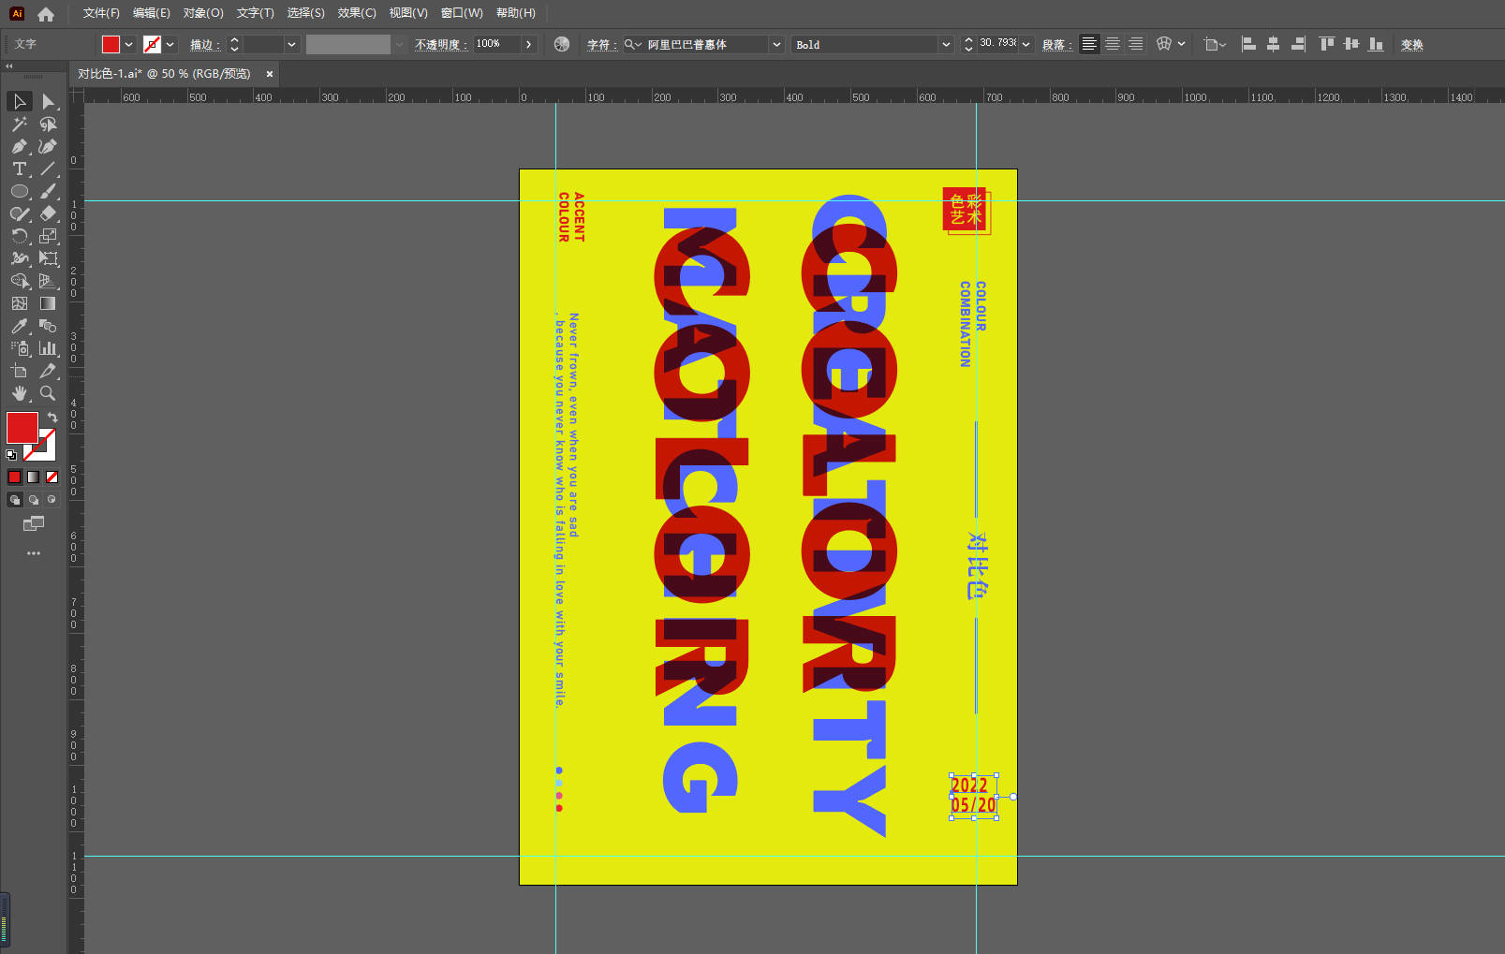Screen dimensions: 1505x954
Task: Select the Pen tool
Action: (x=19, y=146)
